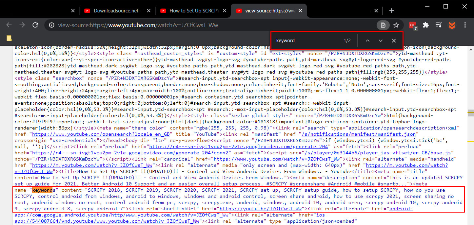The height and width of the screenshot is (225, 474).
Task: Close the leftmost untitled tab
Action: (73, 11)
